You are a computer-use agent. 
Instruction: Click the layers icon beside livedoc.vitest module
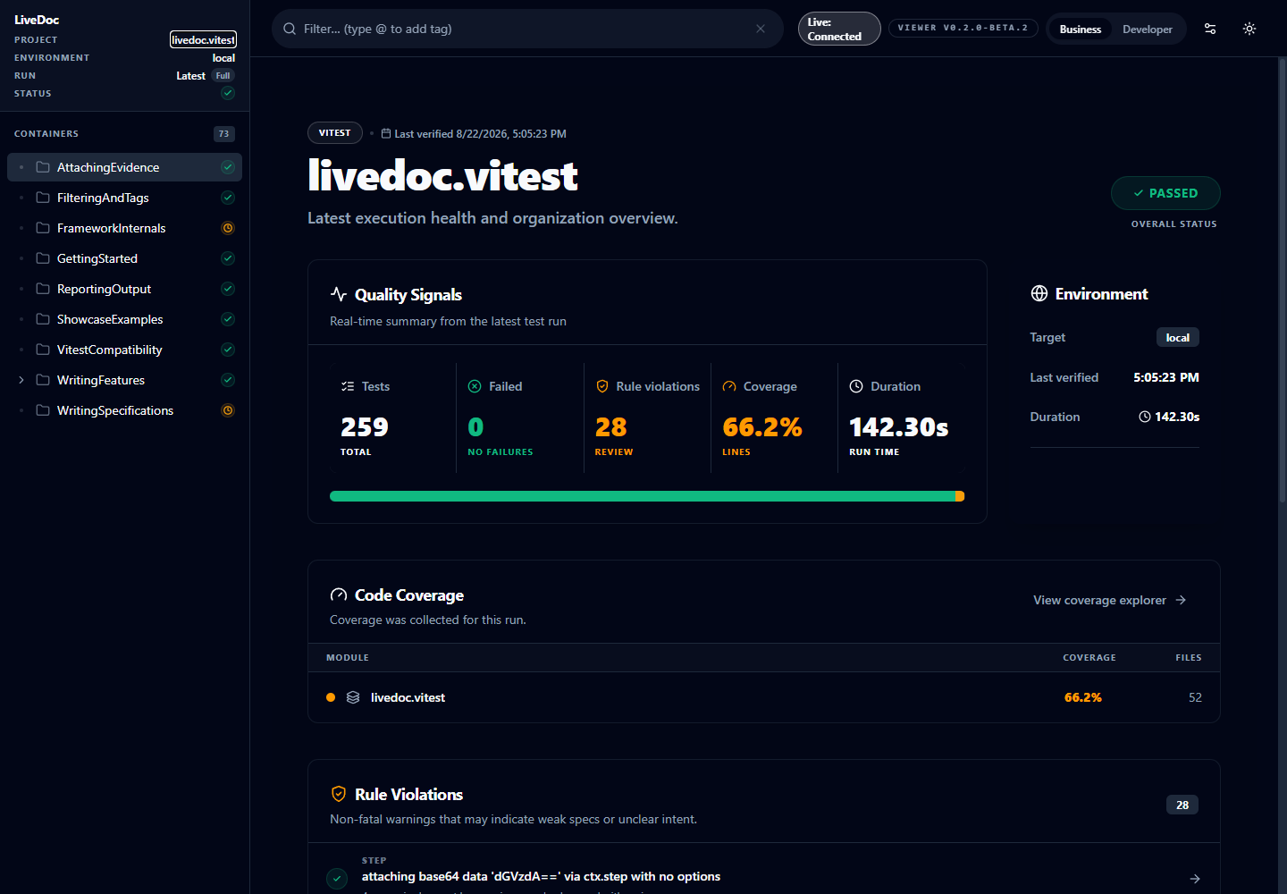(x=353, y=697)
